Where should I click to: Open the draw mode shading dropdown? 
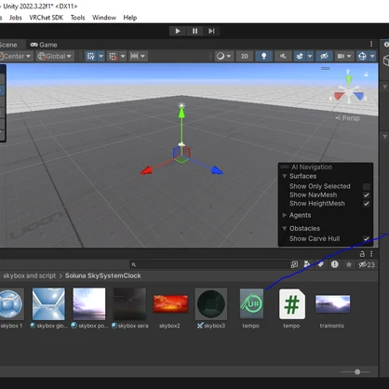(224, 56)
